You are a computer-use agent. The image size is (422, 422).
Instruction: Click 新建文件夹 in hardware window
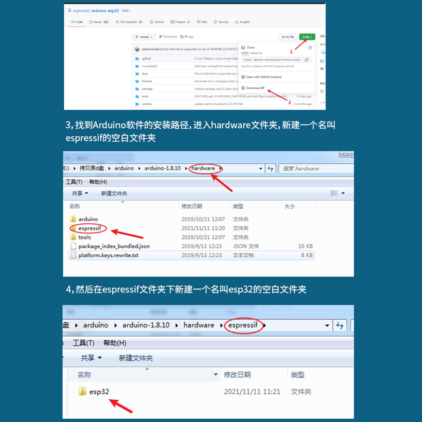(114, 193)
